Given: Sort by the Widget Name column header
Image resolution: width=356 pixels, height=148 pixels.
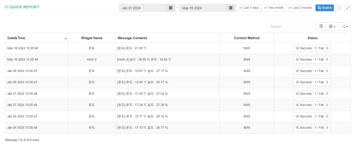Looking at the screenshot, I should tap(91, 38).
